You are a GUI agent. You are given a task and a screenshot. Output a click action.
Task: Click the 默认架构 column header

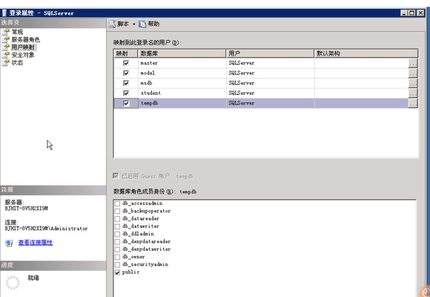click(366, 53)
